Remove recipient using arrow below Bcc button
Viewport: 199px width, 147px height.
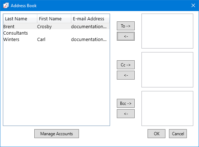pyautogui.click(x=126, y=114)
